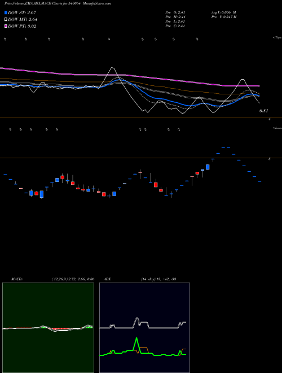Screen dimensions: 282x373
Task: Select the 'DOW PT: 3.02' legend label
Action: pos(22,26)
